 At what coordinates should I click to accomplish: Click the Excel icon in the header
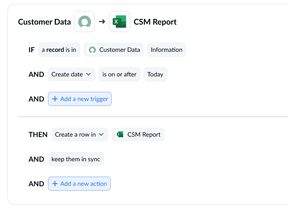(x=120, y=22)
